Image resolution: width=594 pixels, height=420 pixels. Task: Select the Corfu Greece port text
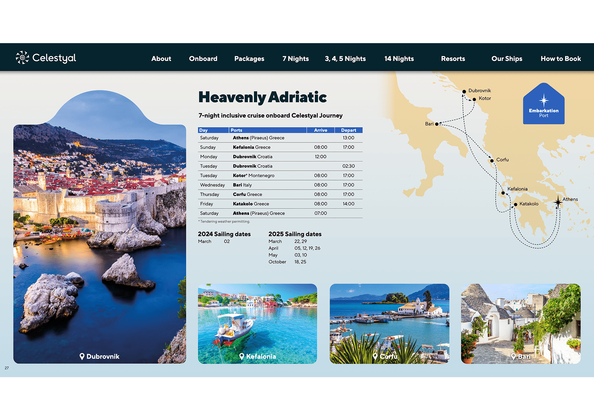tap(247, 195)
